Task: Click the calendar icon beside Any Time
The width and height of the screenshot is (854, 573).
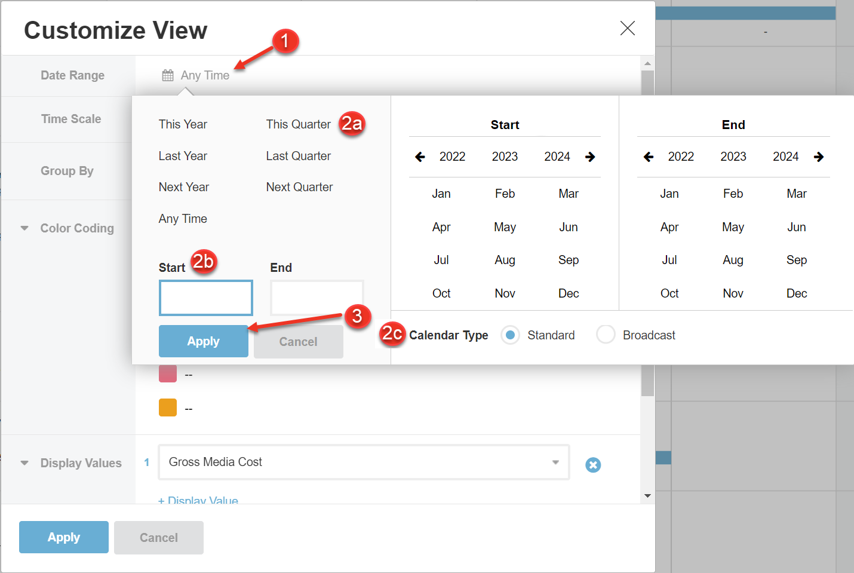Action: (167, 75)
